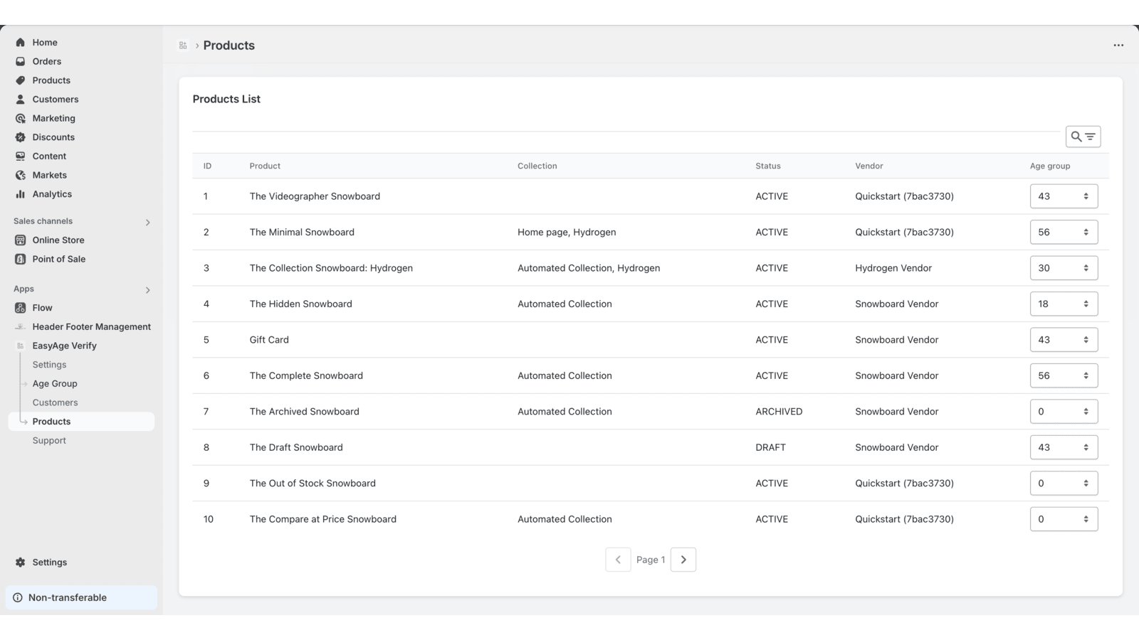
Task: Click the next page arrow button
Action: 683,560
